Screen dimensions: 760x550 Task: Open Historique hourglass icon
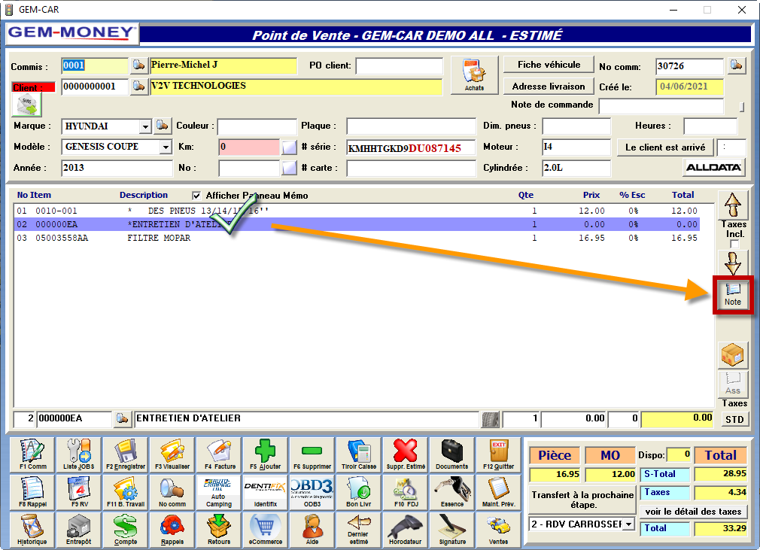pyautogui.click(x=32, y=530)
